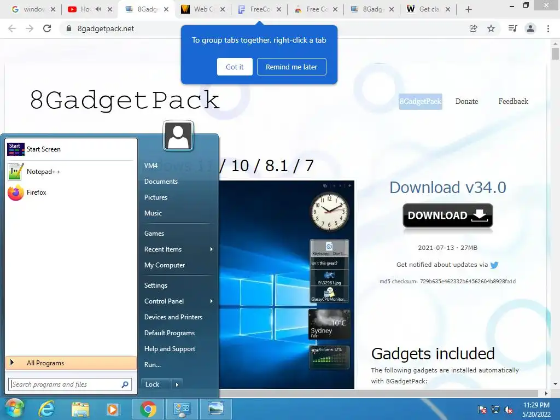Screen dimensions: 560x420
Task: Click the Windows Start orb
Action: click(14, 409)
